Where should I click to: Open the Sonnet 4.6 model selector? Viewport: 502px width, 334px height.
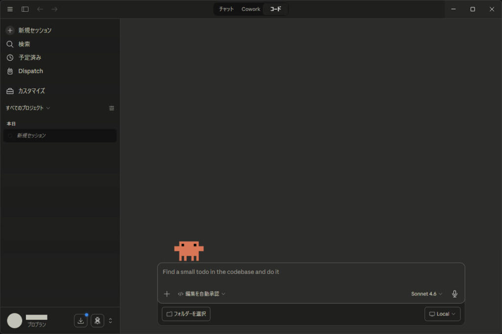[x=426, y=294]
